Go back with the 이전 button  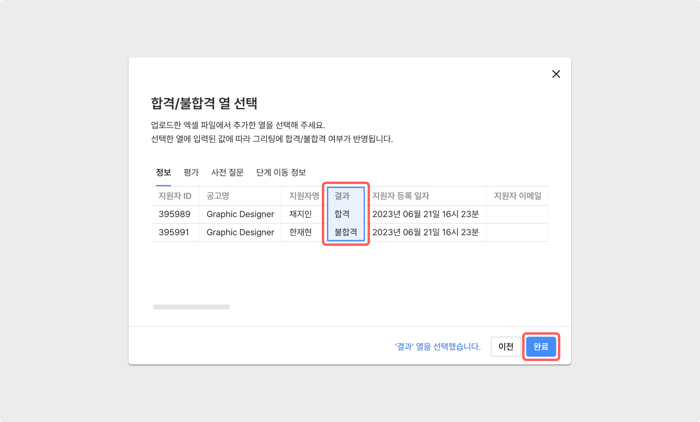point(506,346)
